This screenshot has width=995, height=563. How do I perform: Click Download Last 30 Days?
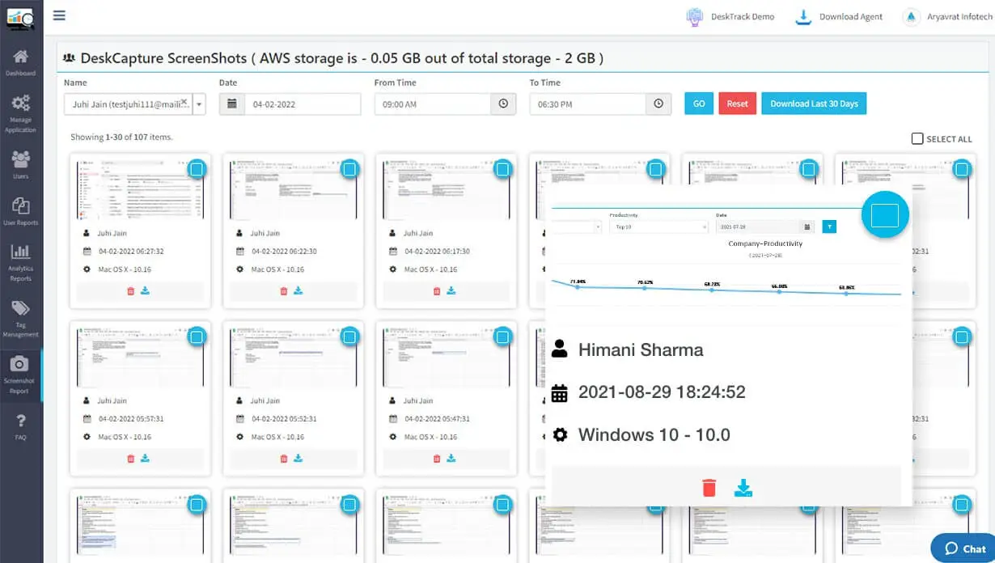coord(814,104)
